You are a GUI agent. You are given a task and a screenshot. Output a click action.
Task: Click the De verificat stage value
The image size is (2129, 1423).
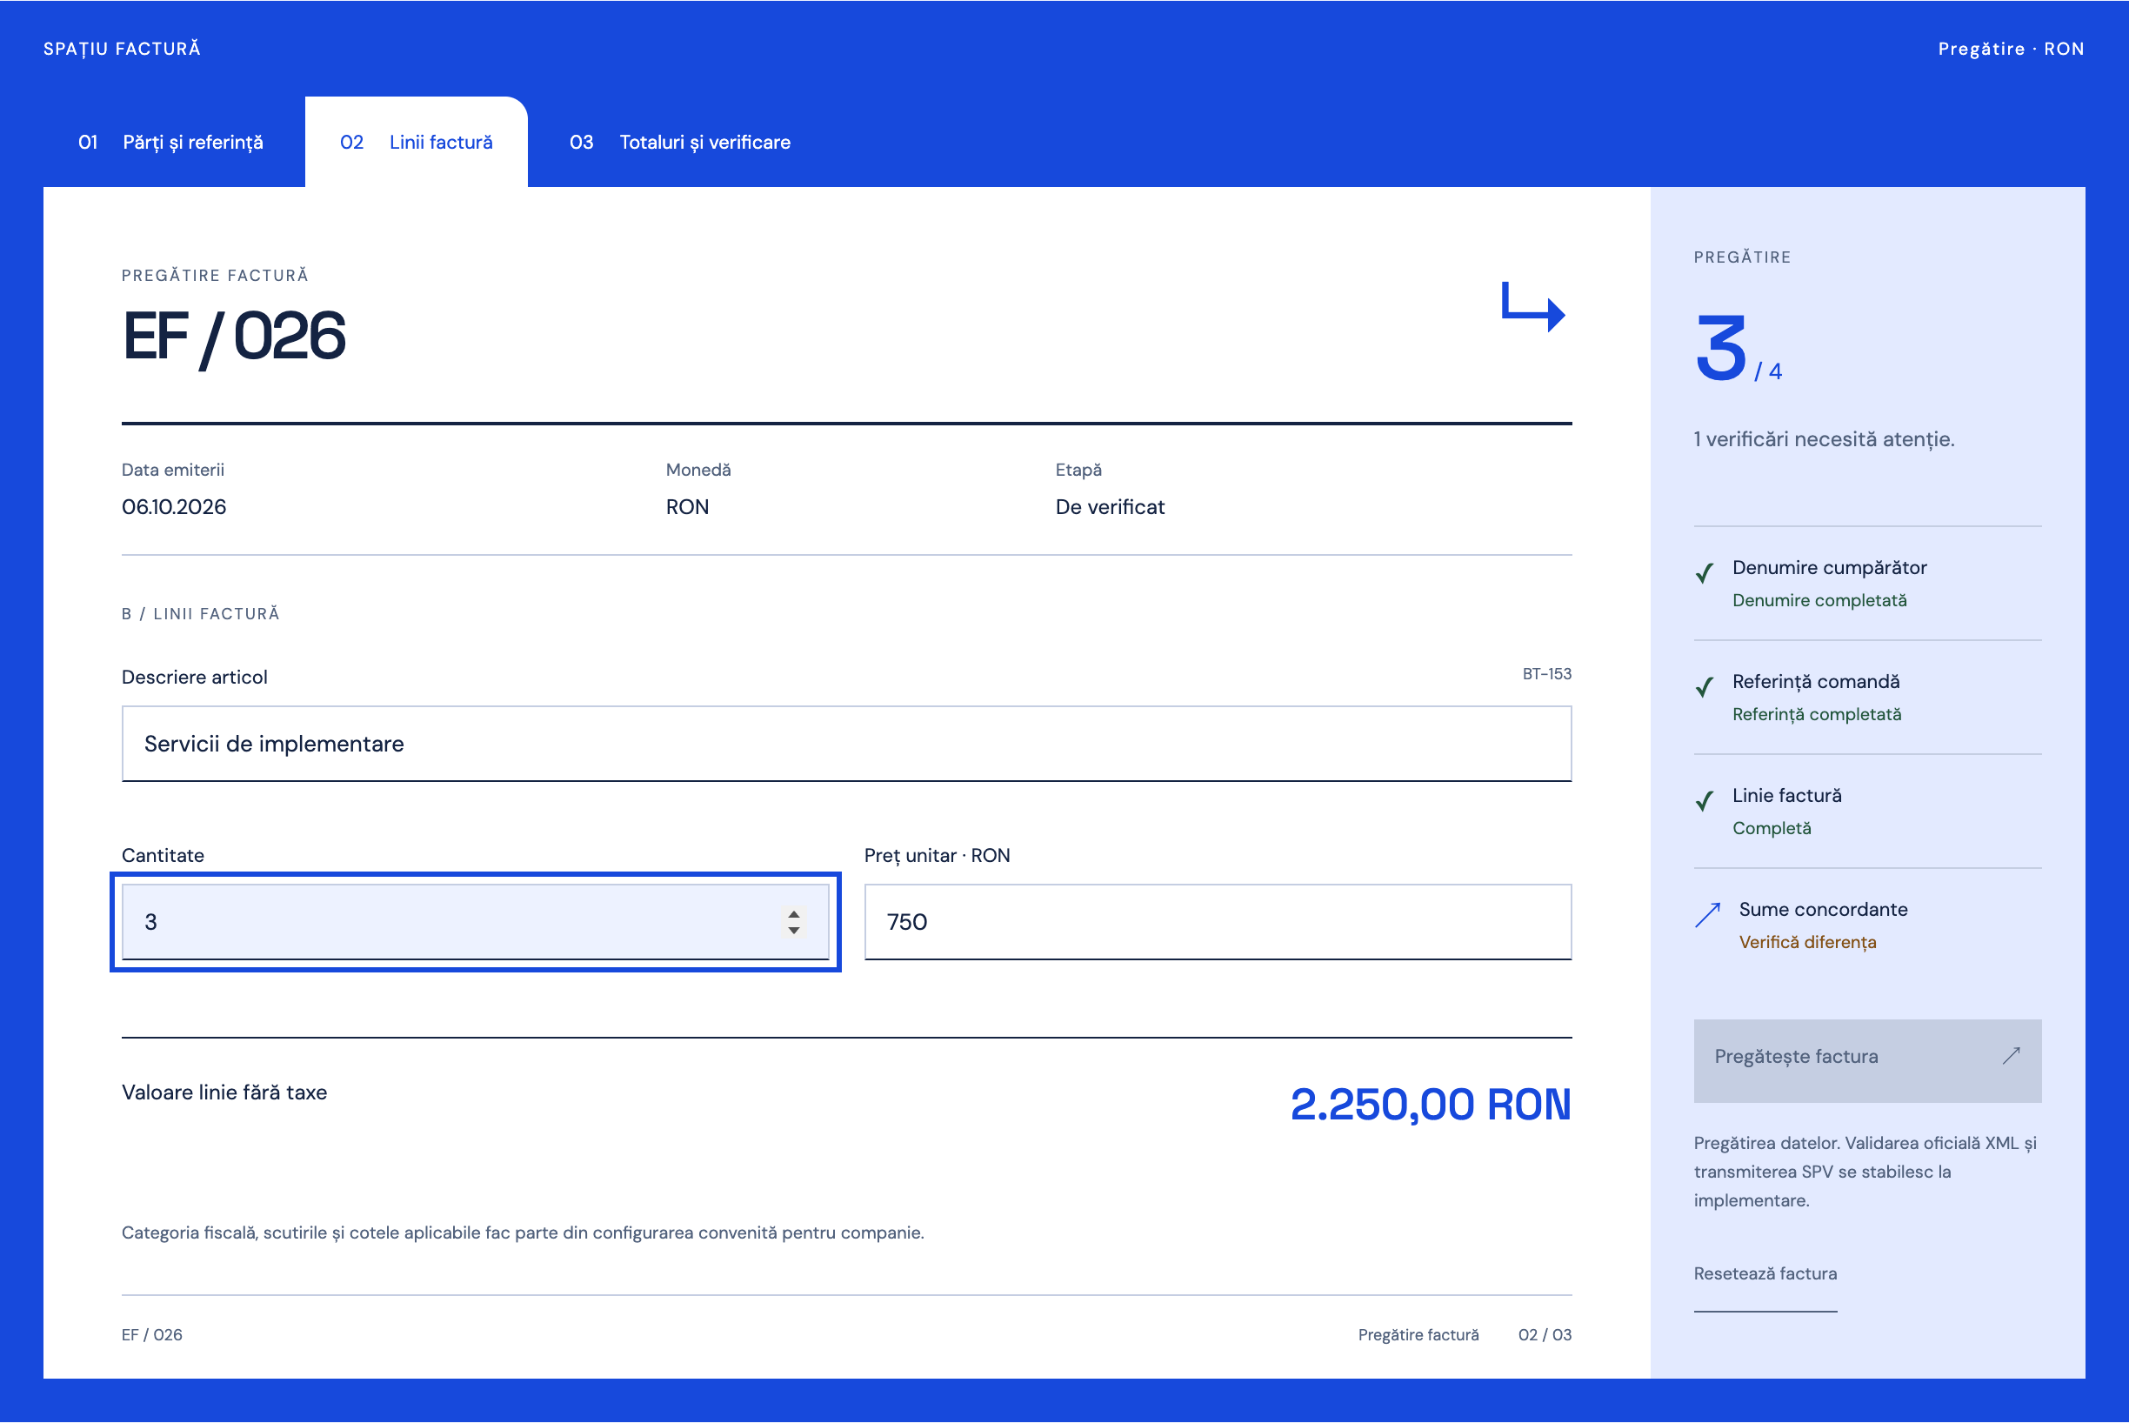[x=1110, y=507]
